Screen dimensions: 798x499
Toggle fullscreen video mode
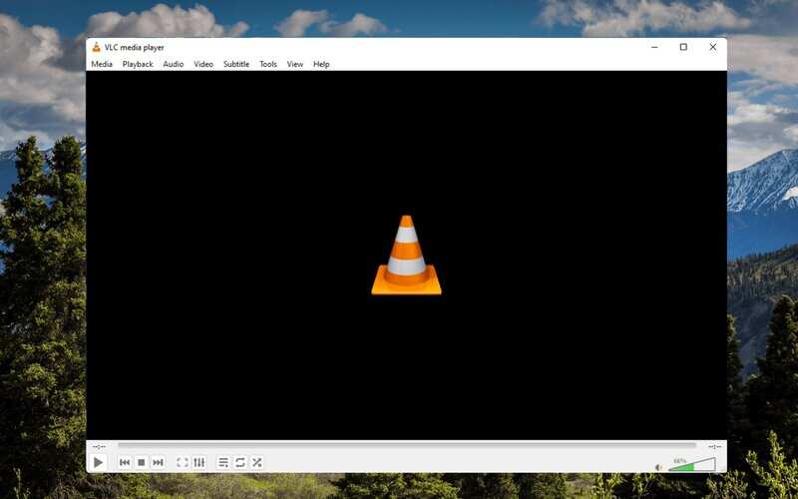tap(183, 462)
